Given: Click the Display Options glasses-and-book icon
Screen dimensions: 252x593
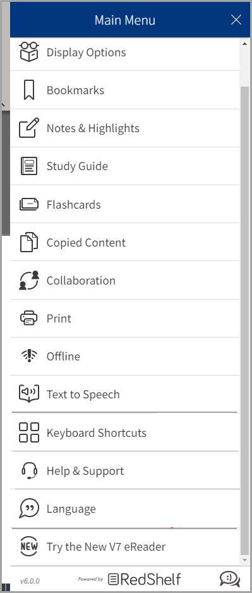Looking at the screenshot, I should click(29, 52).
